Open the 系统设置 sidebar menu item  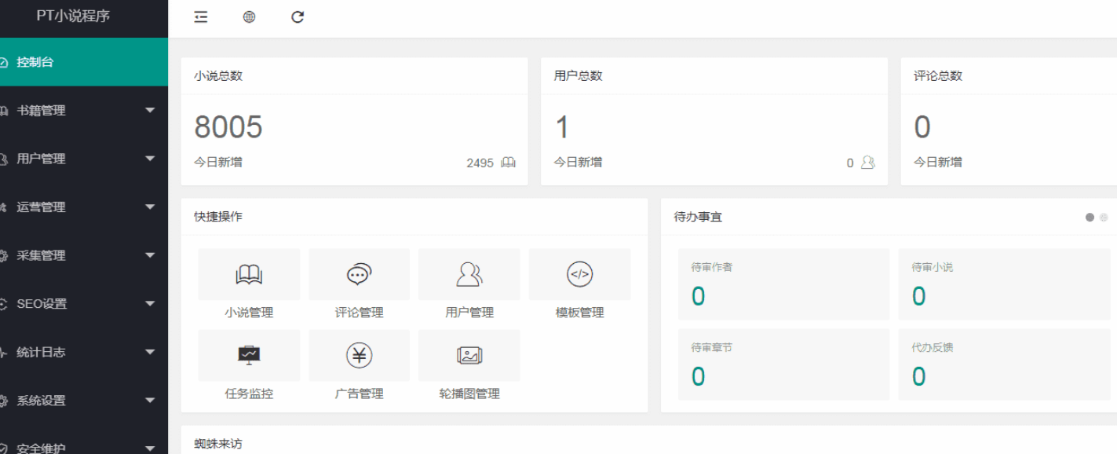[x=41, y=401]
